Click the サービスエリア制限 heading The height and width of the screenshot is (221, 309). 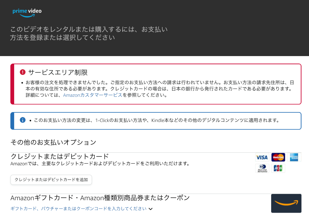(x=58, y=72)
